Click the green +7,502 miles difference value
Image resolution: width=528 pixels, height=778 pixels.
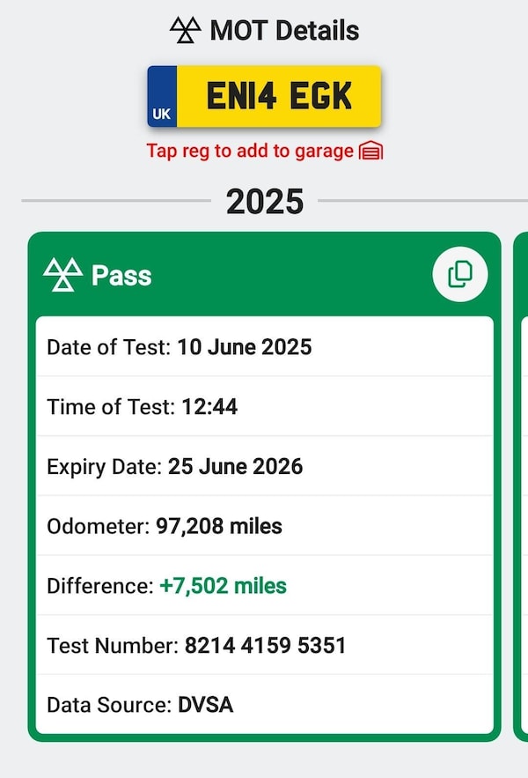223,586
